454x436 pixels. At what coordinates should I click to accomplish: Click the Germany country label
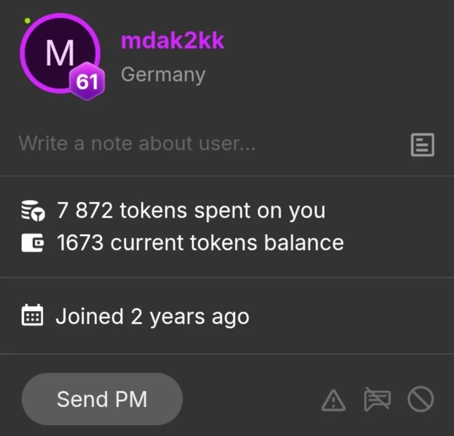click(x=163, y=74)
